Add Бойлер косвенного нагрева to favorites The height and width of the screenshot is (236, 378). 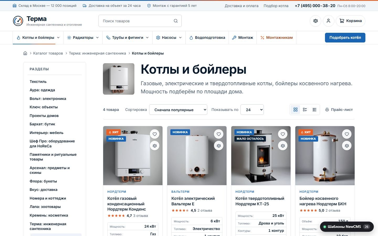coord(347,134)
